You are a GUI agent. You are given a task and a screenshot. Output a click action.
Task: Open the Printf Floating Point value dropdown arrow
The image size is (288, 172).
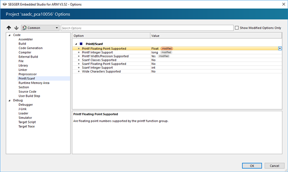(280, 49)
